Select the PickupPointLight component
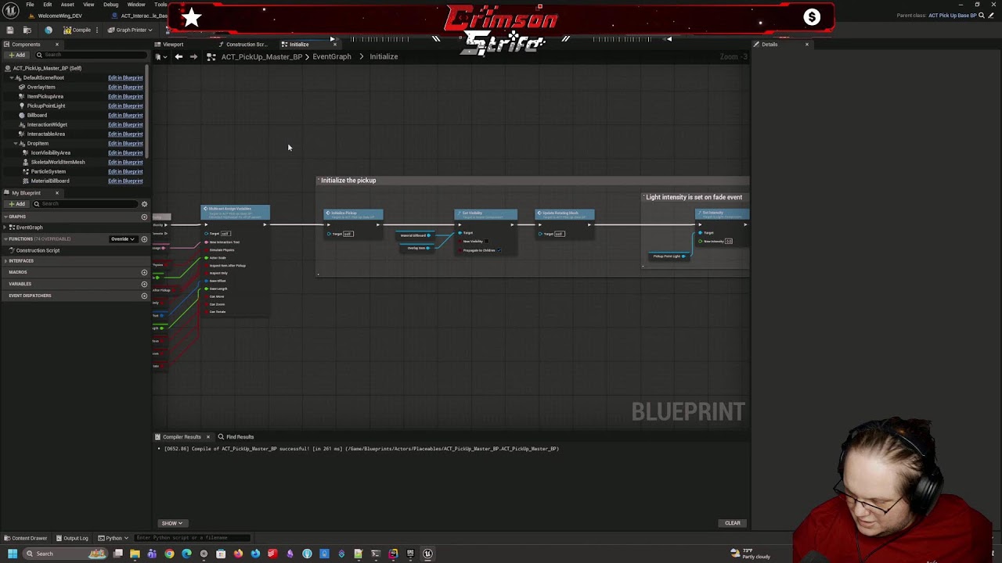Viewport: 1002px width, 563px height. pos(46,106)
